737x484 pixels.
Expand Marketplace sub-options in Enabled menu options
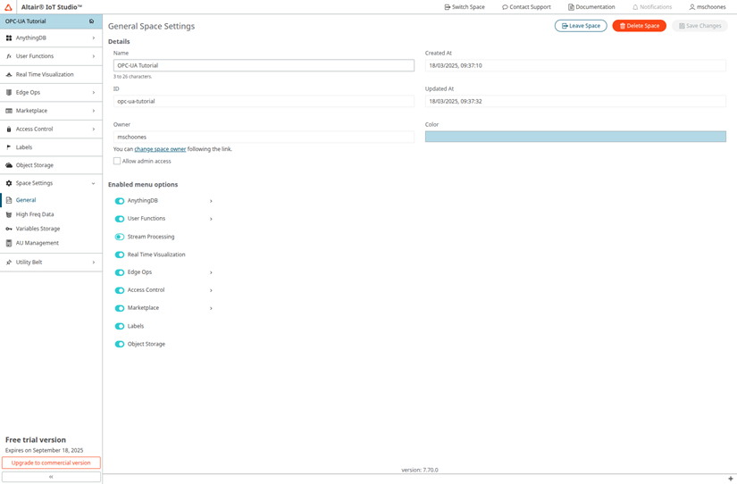coord(211,308)
